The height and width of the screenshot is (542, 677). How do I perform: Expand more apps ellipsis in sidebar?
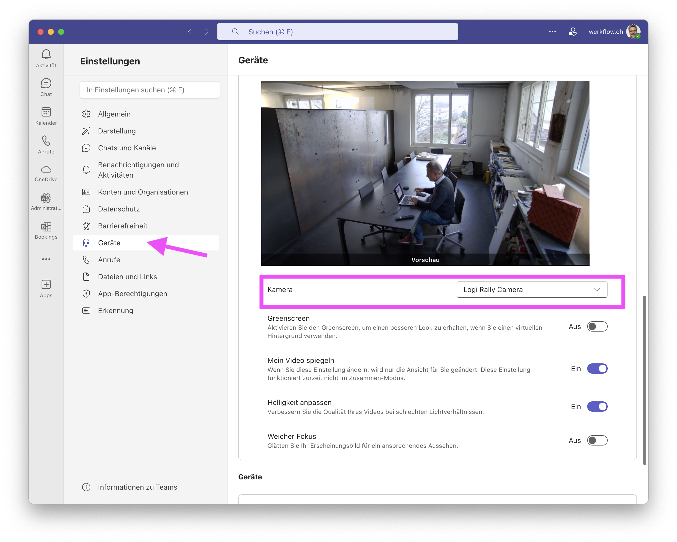tap(46, 259)
